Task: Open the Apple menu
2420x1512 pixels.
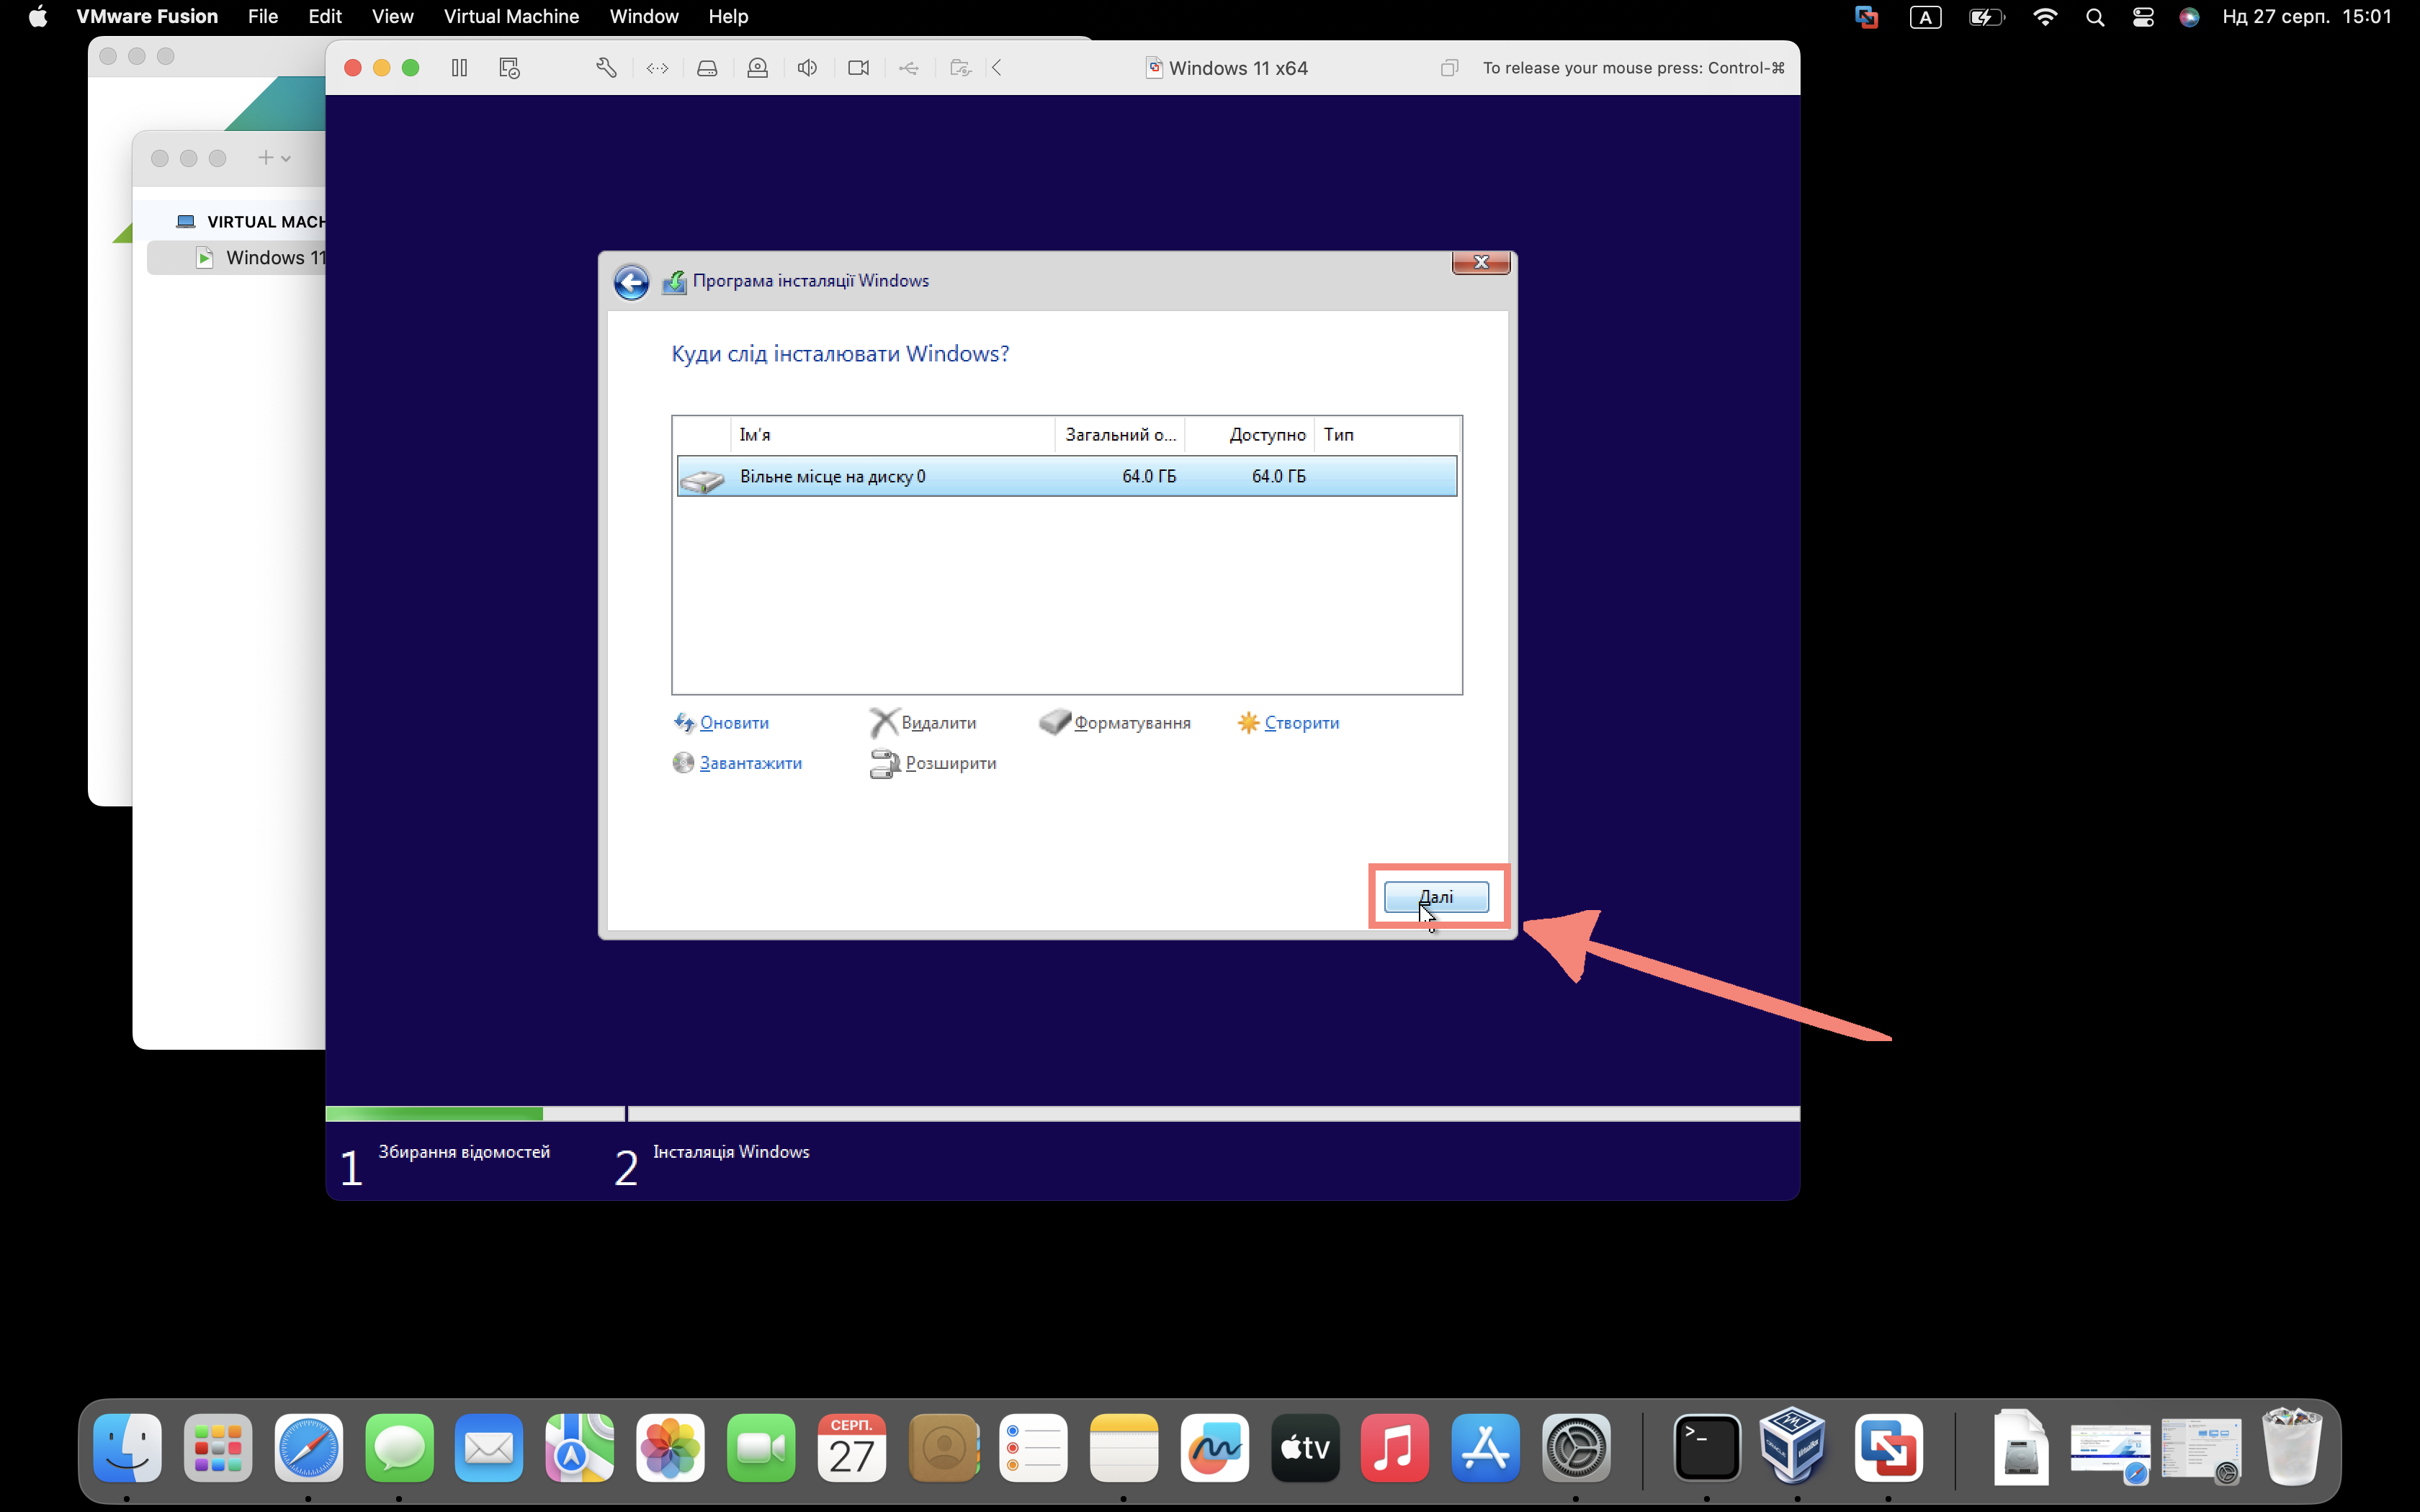Action: [x=38, y=16]
